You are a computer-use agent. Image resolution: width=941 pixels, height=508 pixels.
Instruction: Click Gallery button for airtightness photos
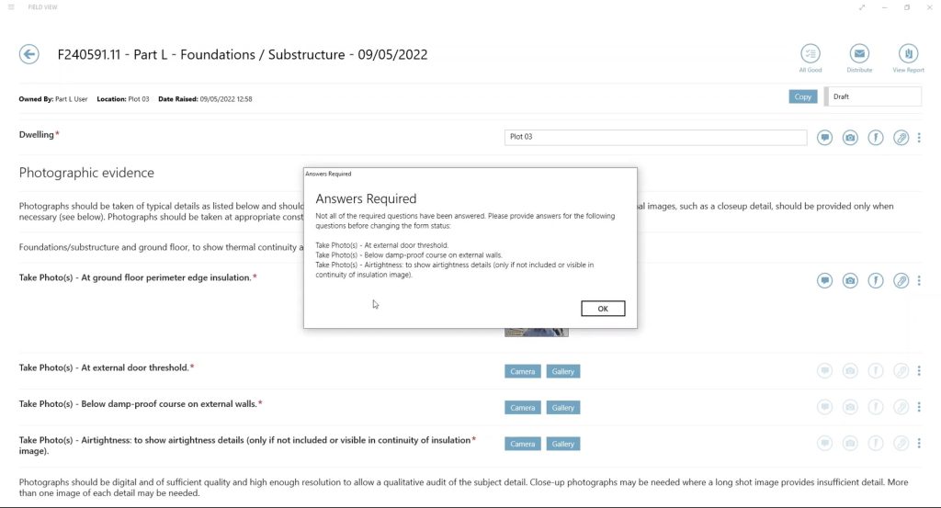563,444
